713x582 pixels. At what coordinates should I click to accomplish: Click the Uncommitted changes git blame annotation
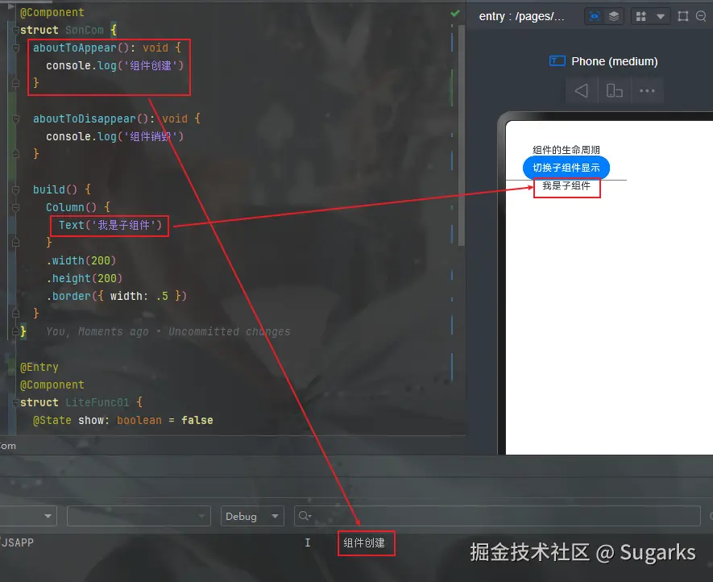(x=229, y=332)
